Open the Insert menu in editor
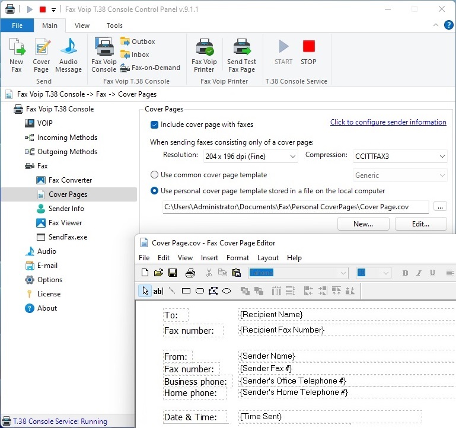This screenshot has width=456, height=428. coord(209,258)
